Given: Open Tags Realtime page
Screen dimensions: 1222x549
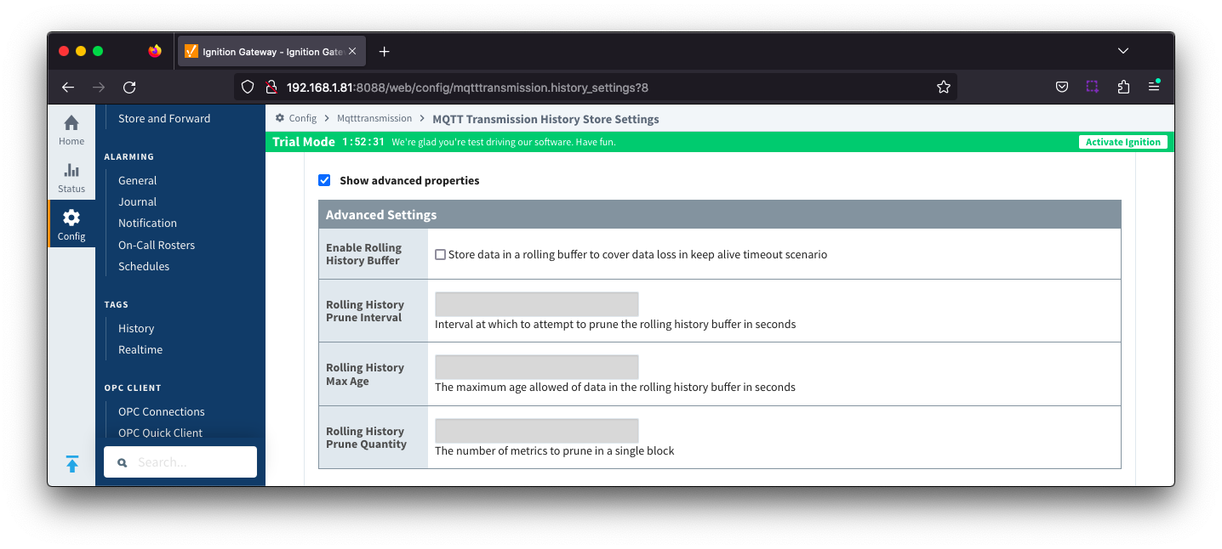Looking at the screenshot, I should pyautogui.click(x=140, y=349).
